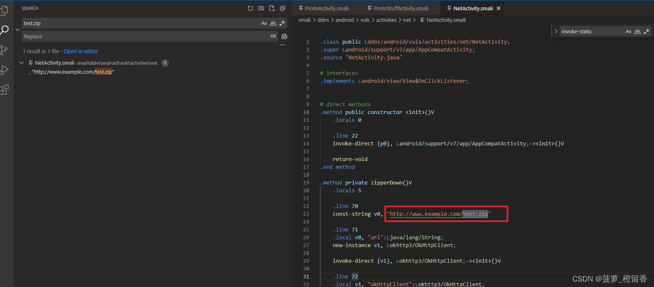Open the 'vuls' breadcrumb segment
Screen dimensions: 654x287
[365, 20]
